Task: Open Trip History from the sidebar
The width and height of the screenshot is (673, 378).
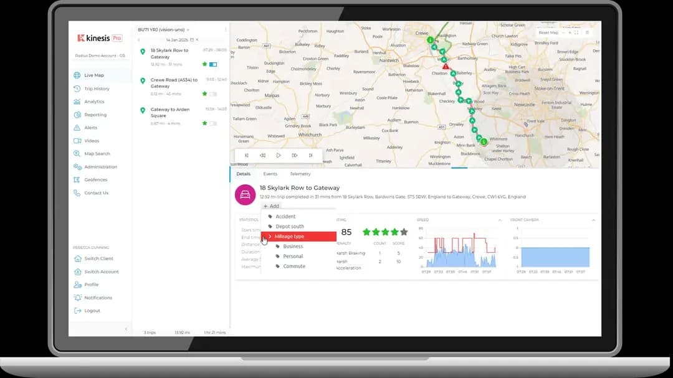Action: (97, 88)
